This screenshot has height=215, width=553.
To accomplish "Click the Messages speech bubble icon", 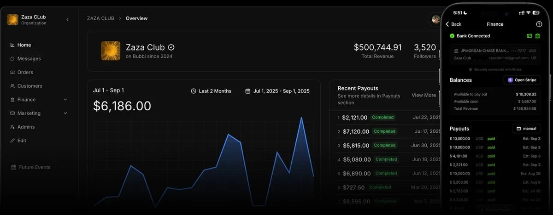I will (12, 59).
